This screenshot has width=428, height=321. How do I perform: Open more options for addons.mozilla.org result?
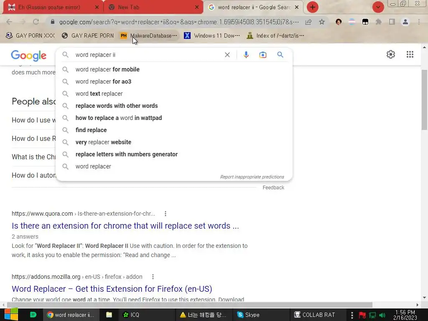[x=153, y=277]
